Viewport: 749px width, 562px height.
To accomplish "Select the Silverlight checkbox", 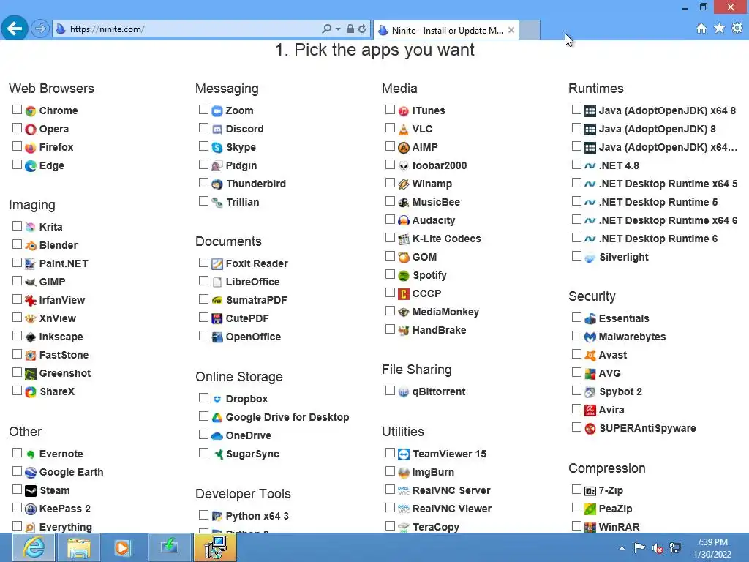I will click(576, 255).
